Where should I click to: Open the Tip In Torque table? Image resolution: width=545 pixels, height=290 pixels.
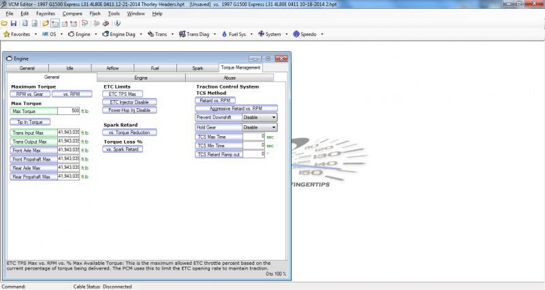pyautogui.click(x=30, y=123)
